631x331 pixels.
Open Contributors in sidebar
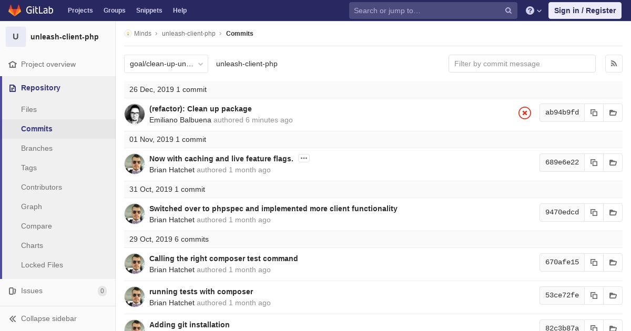[x=42, y=187]
